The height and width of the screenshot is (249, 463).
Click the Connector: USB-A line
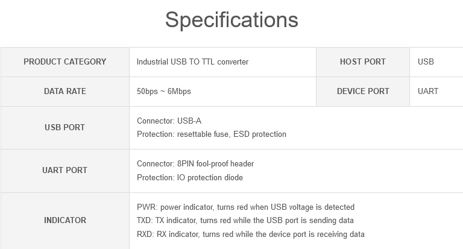click(169, 121)
